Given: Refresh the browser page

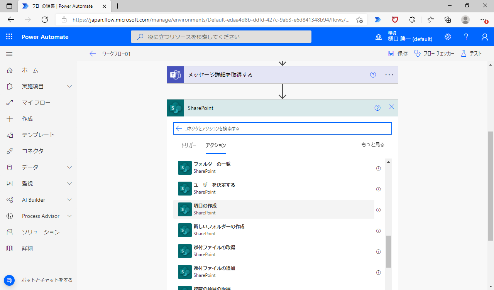Looking at the screenshot, I should click(x=45, y=20).
